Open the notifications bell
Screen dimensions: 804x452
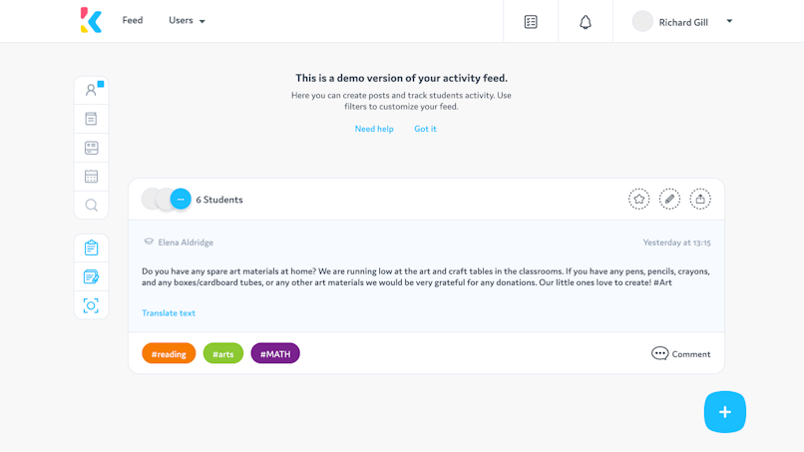[586, 22]
